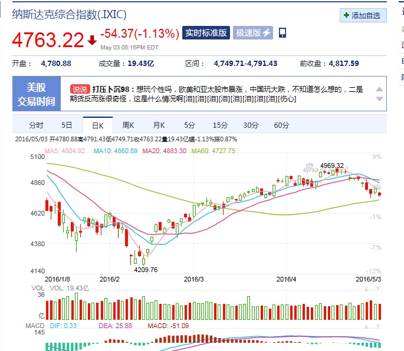Switch to the 实时标准版 view

(x=206, y=32)
